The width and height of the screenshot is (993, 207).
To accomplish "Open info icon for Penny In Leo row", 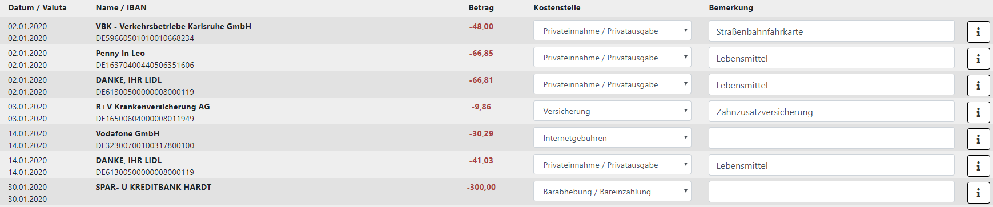I will point(978,59).
